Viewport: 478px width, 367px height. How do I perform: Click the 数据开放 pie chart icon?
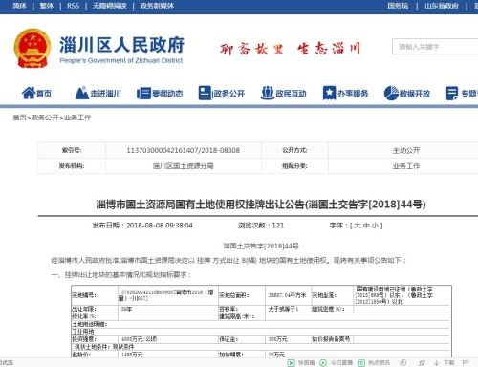(391, 93)
